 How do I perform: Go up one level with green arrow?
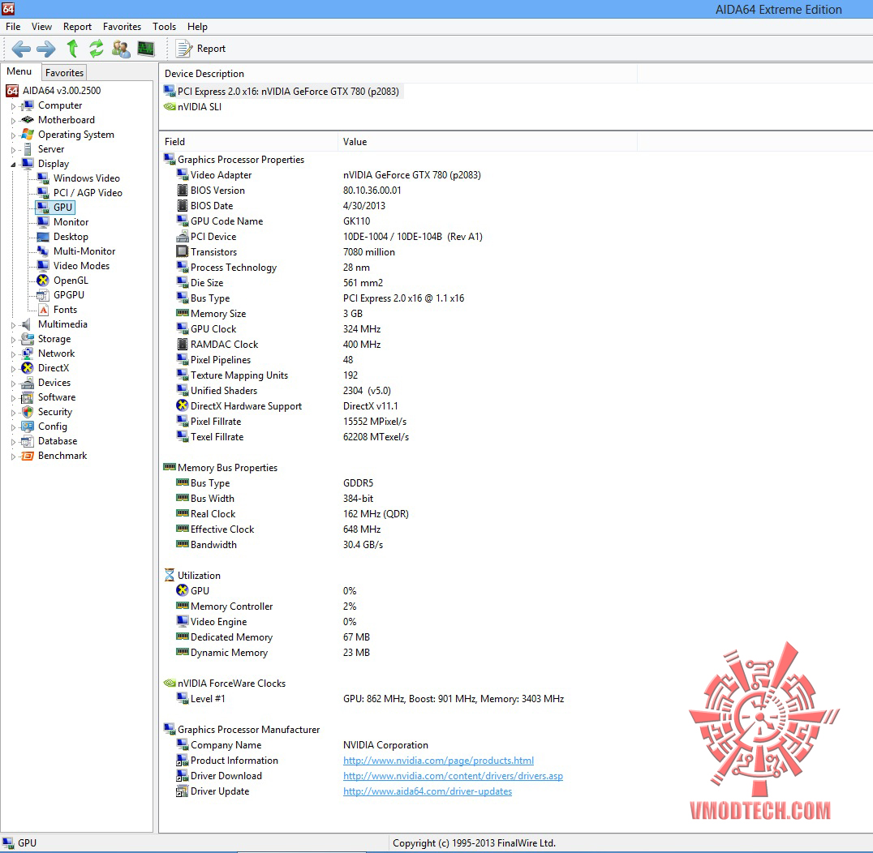point(72,49)
